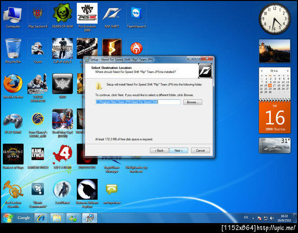298x233 pixels.
Task: Click Next in the setup wizard
Action: tap(179, 151)
